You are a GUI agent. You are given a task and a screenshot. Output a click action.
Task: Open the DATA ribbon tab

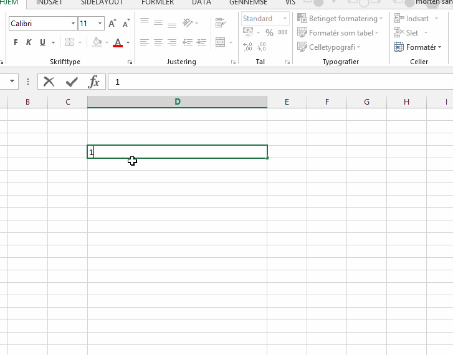tap(201, 2)
